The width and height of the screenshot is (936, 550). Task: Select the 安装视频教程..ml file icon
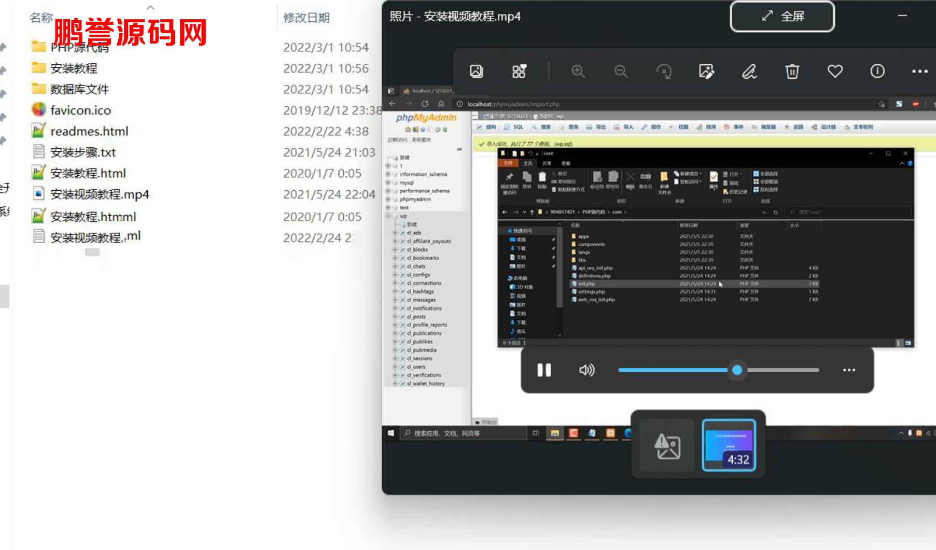click(38, 236)
